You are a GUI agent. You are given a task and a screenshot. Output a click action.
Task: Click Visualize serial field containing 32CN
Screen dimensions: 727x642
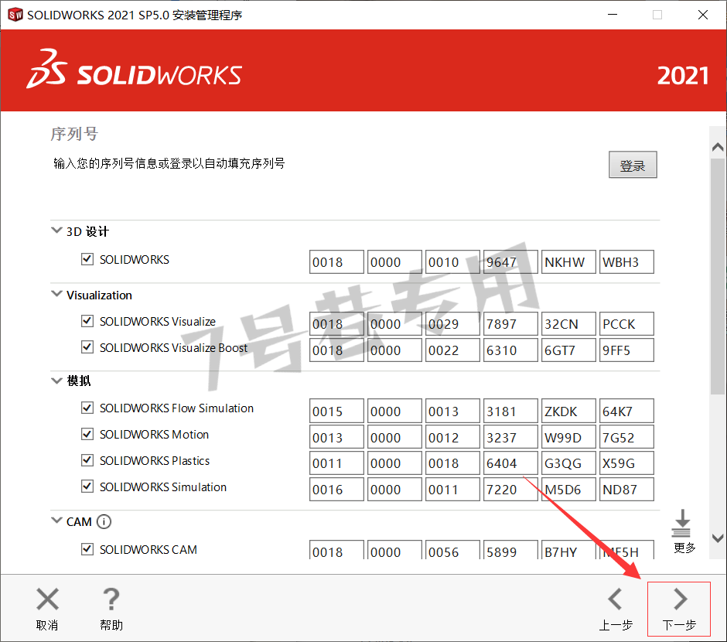click(568, 324)
